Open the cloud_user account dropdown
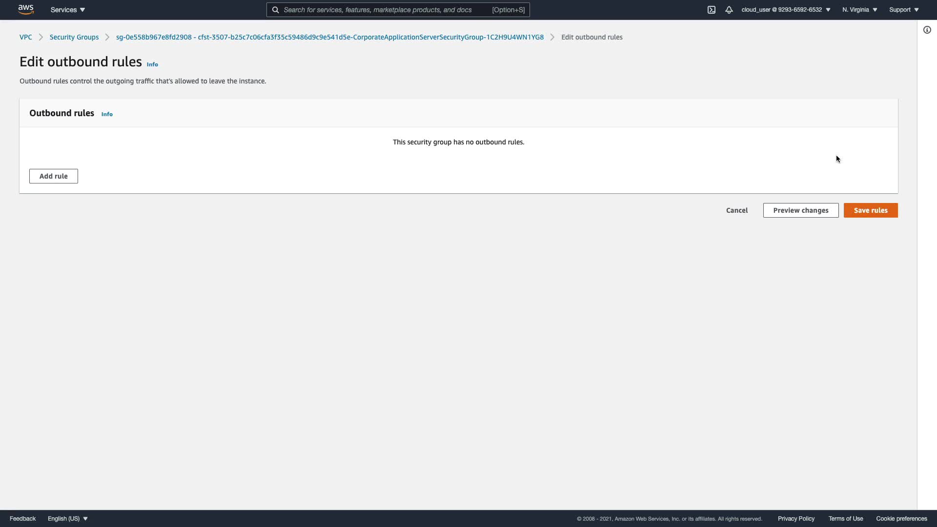937x527 pixels. click(786, 10)
